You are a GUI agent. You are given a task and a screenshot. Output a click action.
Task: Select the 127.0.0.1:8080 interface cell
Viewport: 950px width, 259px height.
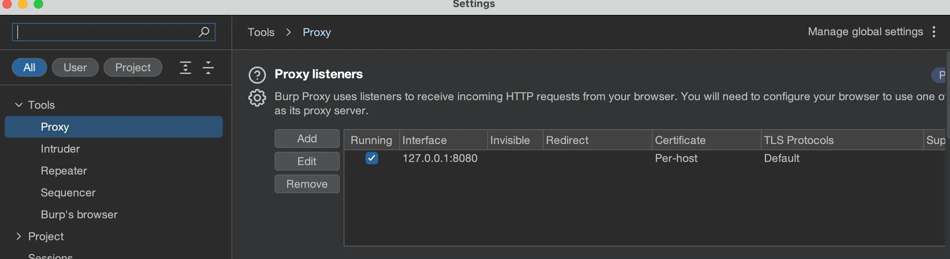[440, 158]
